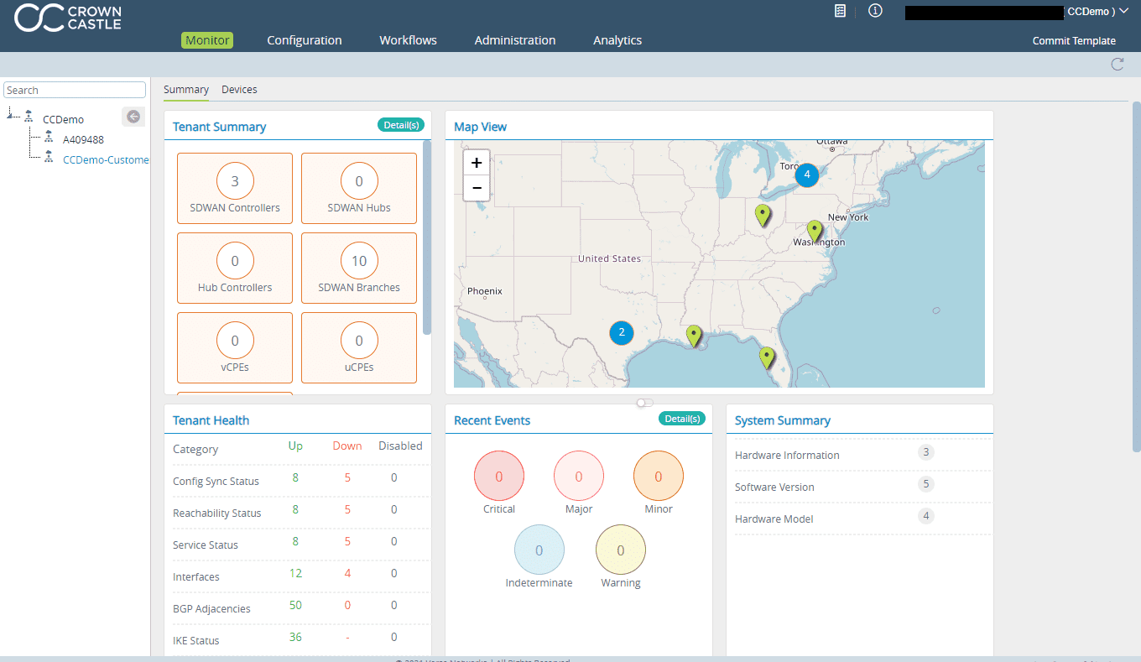Image resolution: width=1141 pixels, height=662 pixels.
Task: Collapse the CCDemo tree node
Action: tap(11, 114)
